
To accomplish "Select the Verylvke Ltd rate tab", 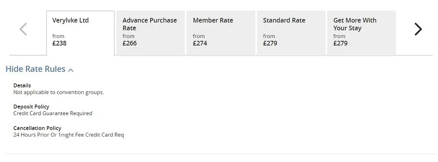I will 81,33.
